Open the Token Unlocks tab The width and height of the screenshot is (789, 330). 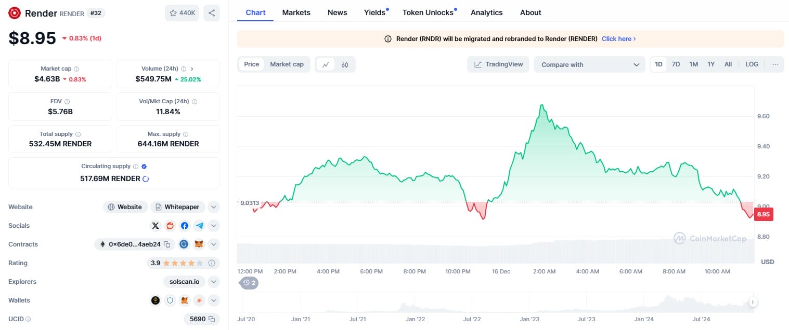coord(428,12)
